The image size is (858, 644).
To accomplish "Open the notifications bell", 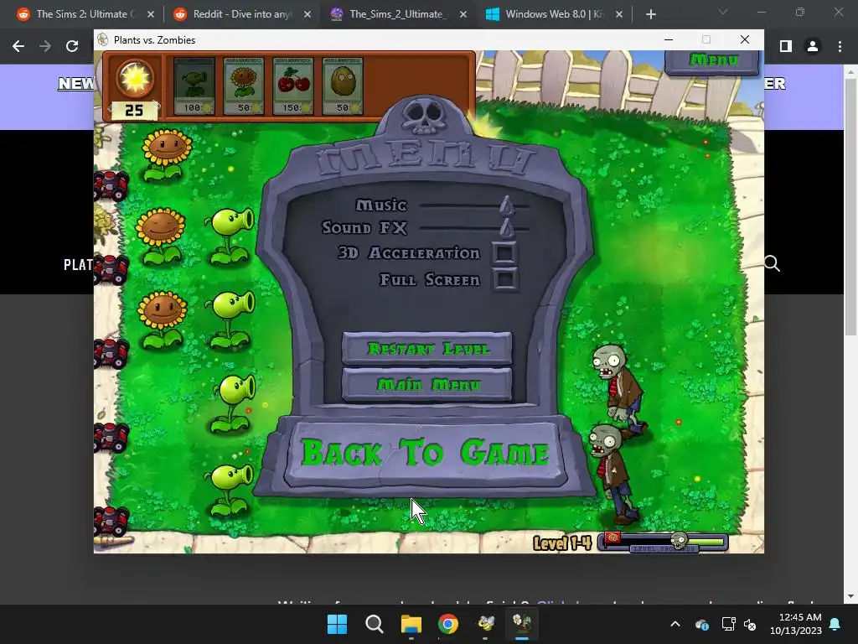I will pos(835,624).
